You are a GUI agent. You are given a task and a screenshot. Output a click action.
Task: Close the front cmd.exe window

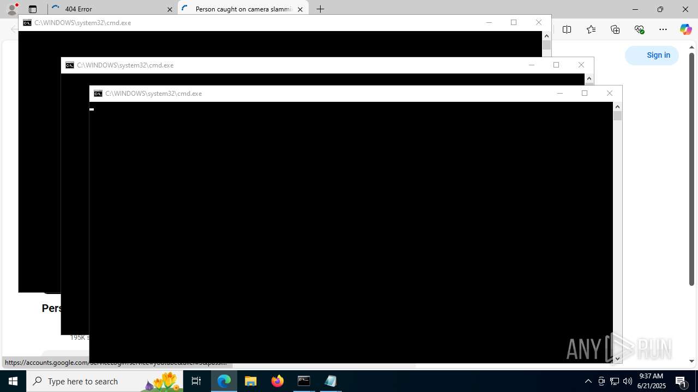pos(610,94)
